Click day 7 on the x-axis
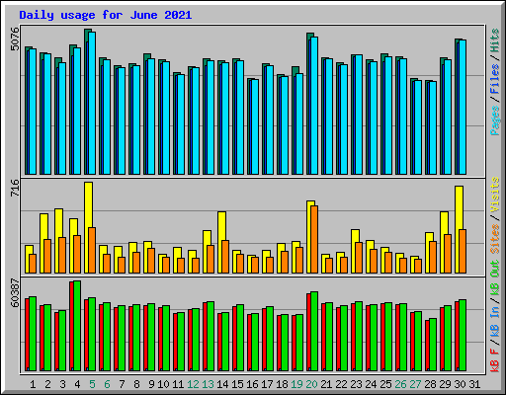This screenshot has width=506, height=395. 122,384
